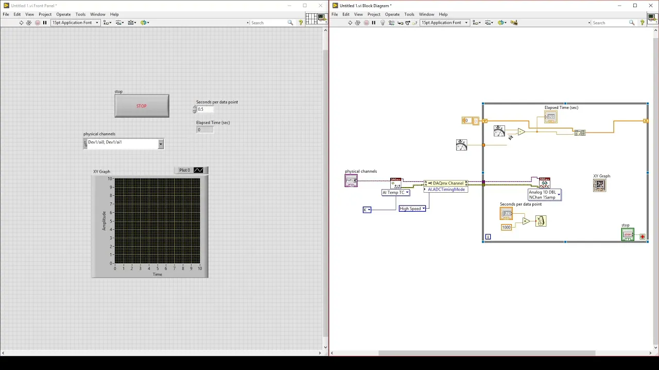Click the Multiply node near constant 1000
Viewport: 659px width, 370px height.
(x=526, y=221)
